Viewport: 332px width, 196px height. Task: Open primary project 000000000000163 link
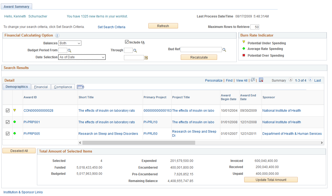click(157, 111)
